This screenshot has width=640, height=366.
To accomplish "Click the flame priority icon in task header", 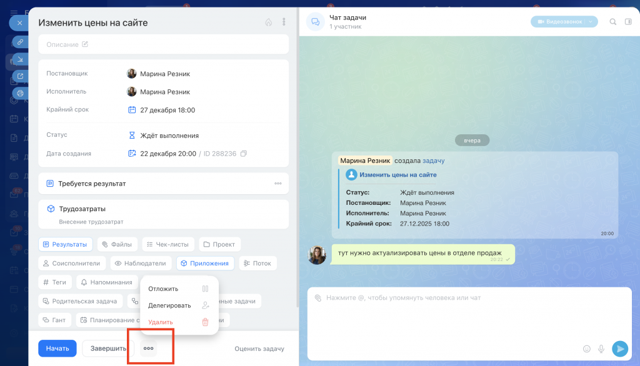I will [269, 22].
